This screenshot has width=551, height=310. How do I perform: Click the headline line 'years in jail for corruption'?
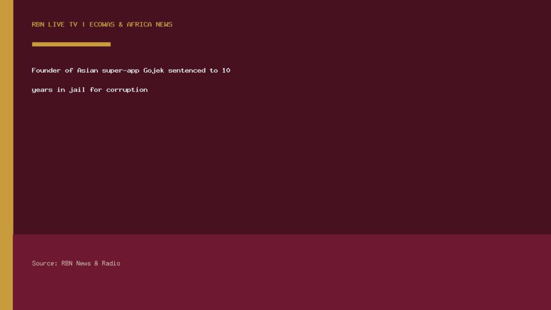(90, 90)
